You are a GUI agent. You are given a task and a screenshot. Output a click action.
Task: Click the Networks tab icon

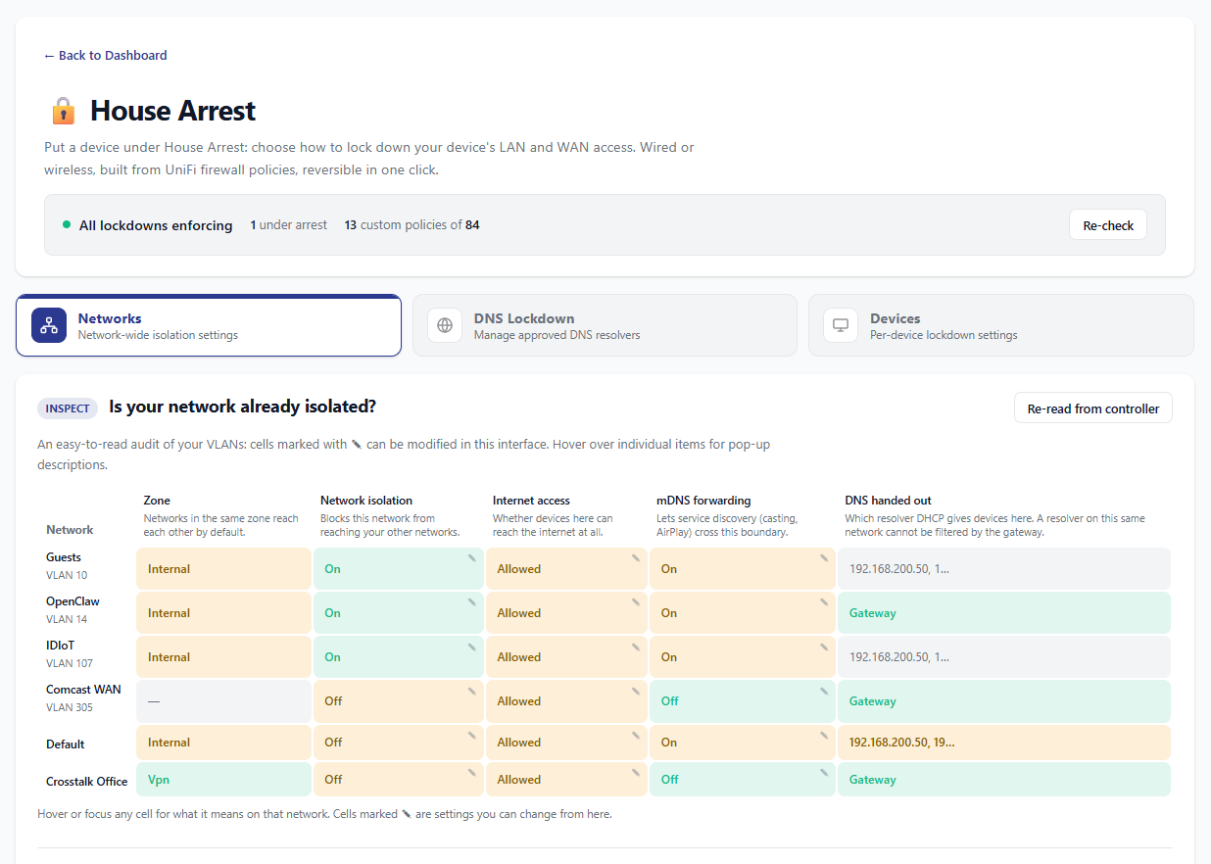coord(49,325)
